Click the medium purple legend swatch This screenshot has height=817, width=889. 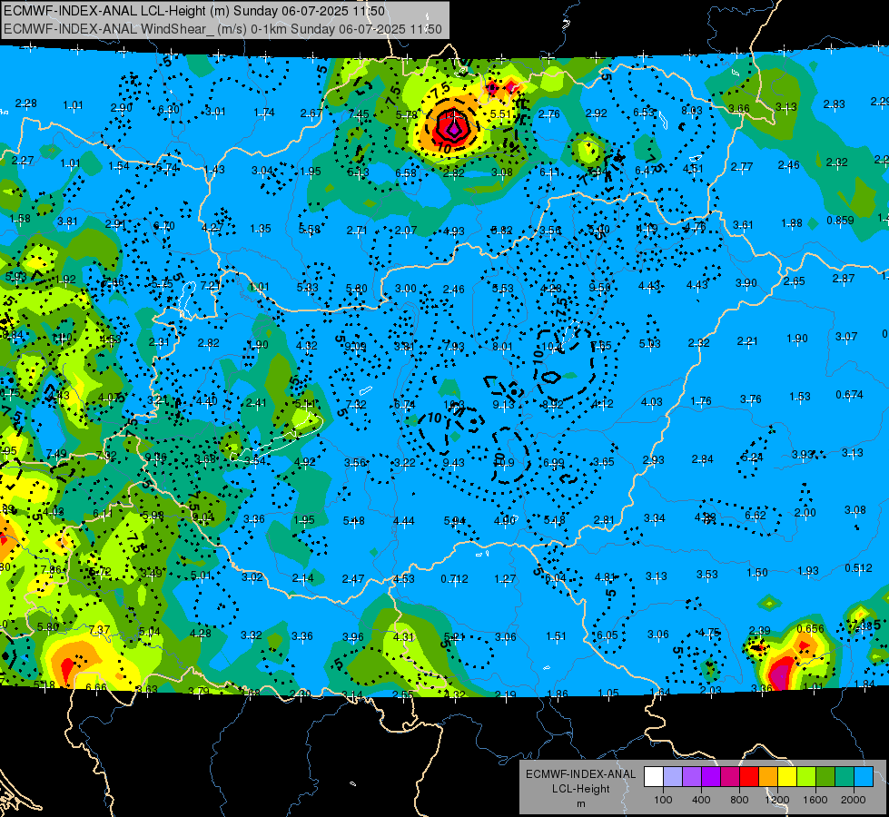(x=692, y=777)
